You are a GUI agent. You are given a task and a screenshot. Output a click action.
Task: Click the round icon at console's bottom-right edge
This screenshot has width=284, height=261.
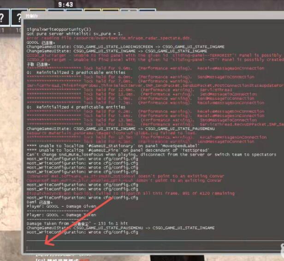[x=280, y=246]
